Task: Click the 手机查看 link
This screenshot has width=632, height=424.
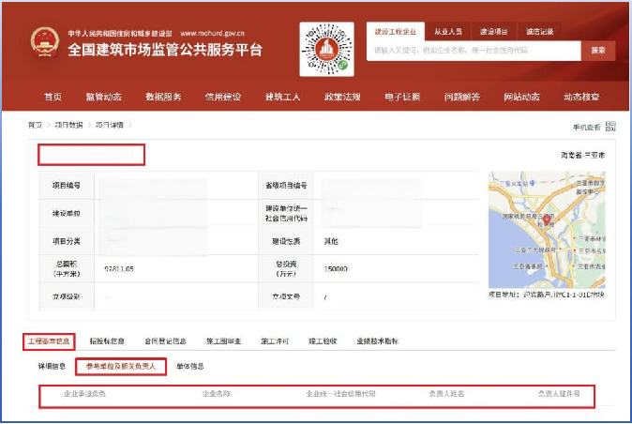Action: pos(587,128)
